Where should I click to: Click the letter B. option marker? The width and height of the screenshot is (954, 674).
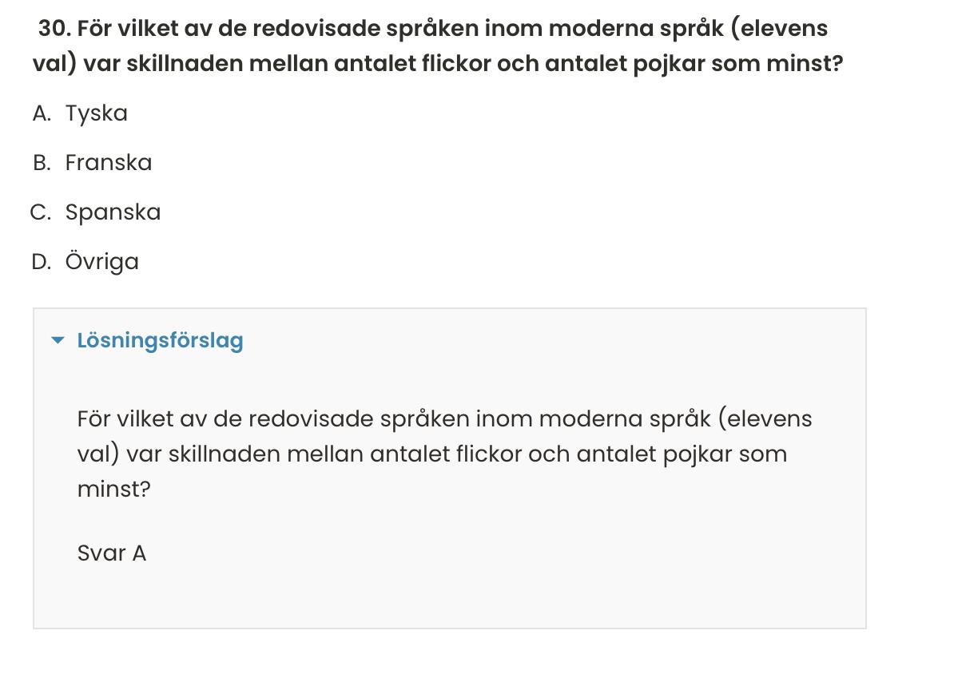(42, 163)
